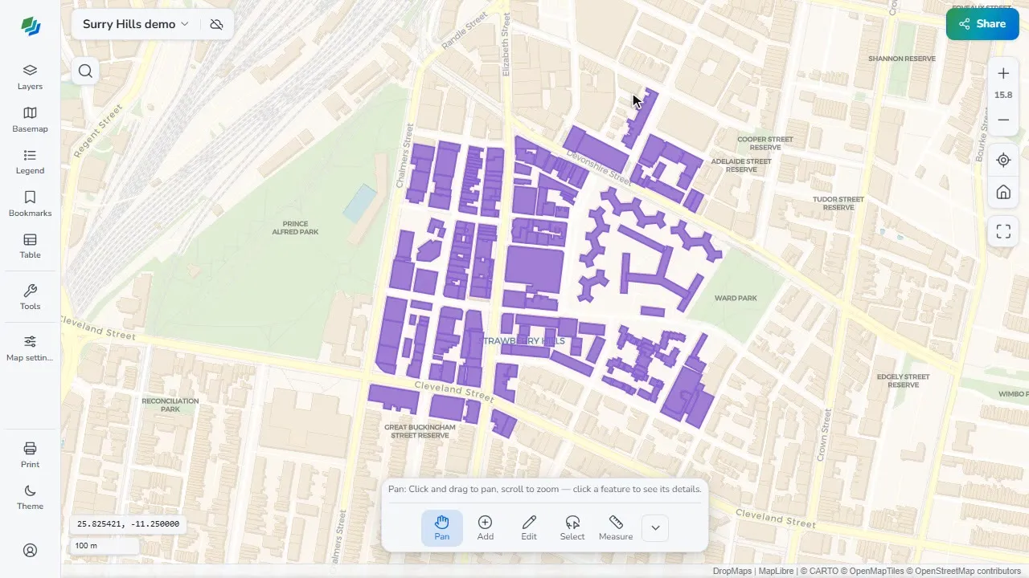Choose the Select tool

click(572, 527)
